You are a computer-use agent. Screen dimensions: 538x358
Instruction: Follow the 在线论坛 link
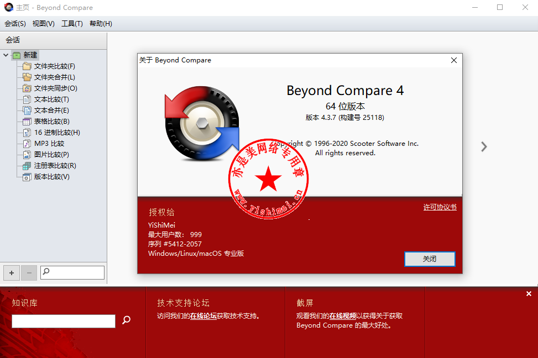point(203,316)
